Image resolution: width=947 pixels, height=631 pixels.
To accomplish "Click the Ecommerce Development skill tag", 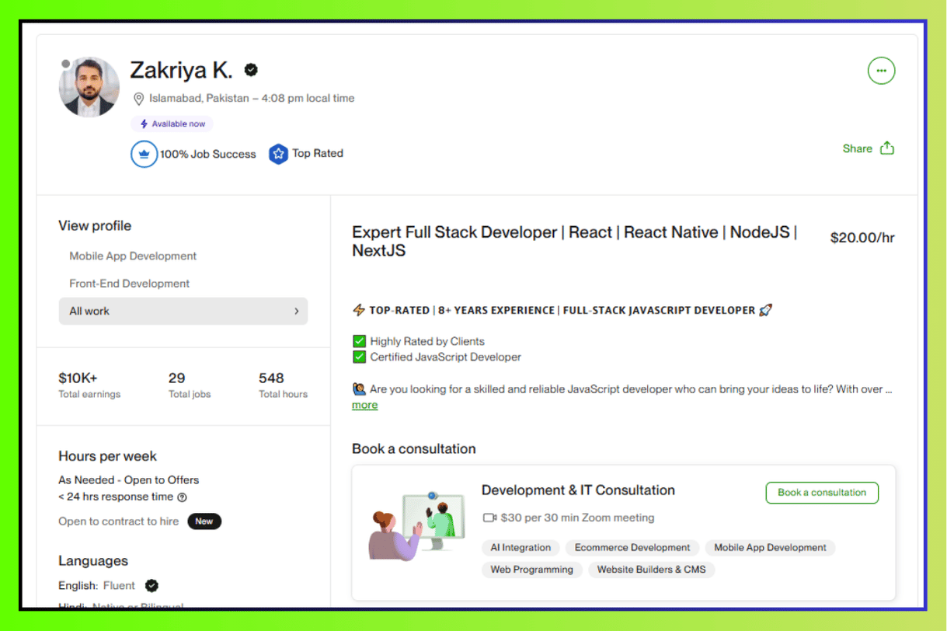I will 632,548.
